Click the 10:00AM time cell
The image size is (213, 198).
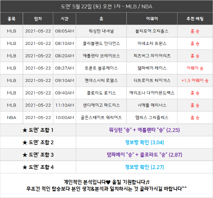click(65, 118)
